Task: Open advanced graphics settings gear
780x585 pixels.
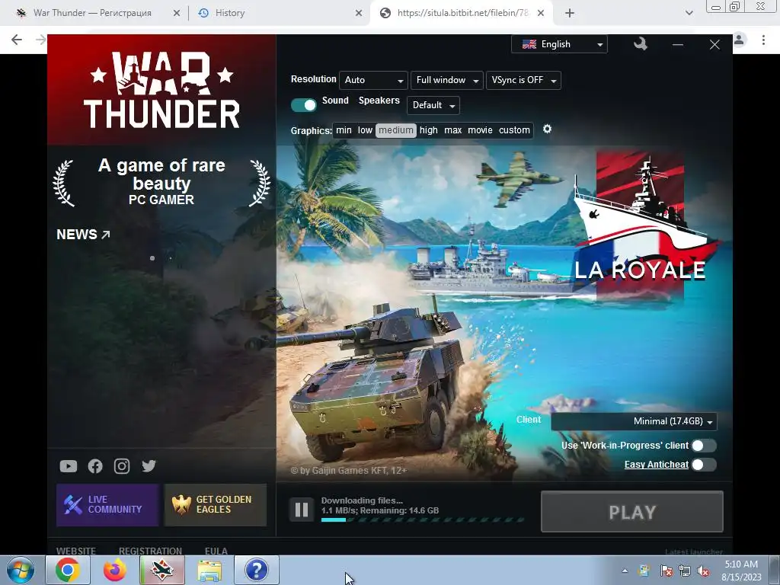Action: point(547,129)
